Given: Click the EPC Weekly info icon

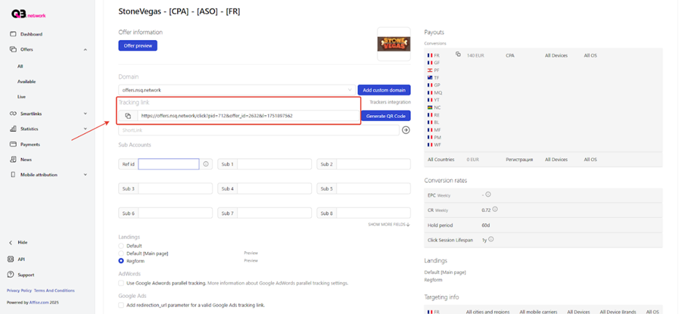Looking at the screenshot, I should (488, 195).
